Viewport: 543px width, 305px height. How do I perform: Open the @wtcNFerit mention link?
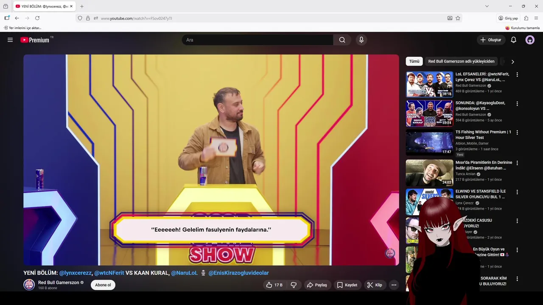pyautogui.click(x=109, y=273)
